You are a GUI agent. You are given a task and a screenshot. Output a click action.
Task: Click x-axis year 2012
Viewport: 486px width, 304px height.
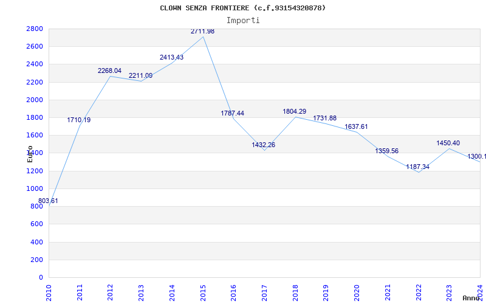click(x=110, y=293)
